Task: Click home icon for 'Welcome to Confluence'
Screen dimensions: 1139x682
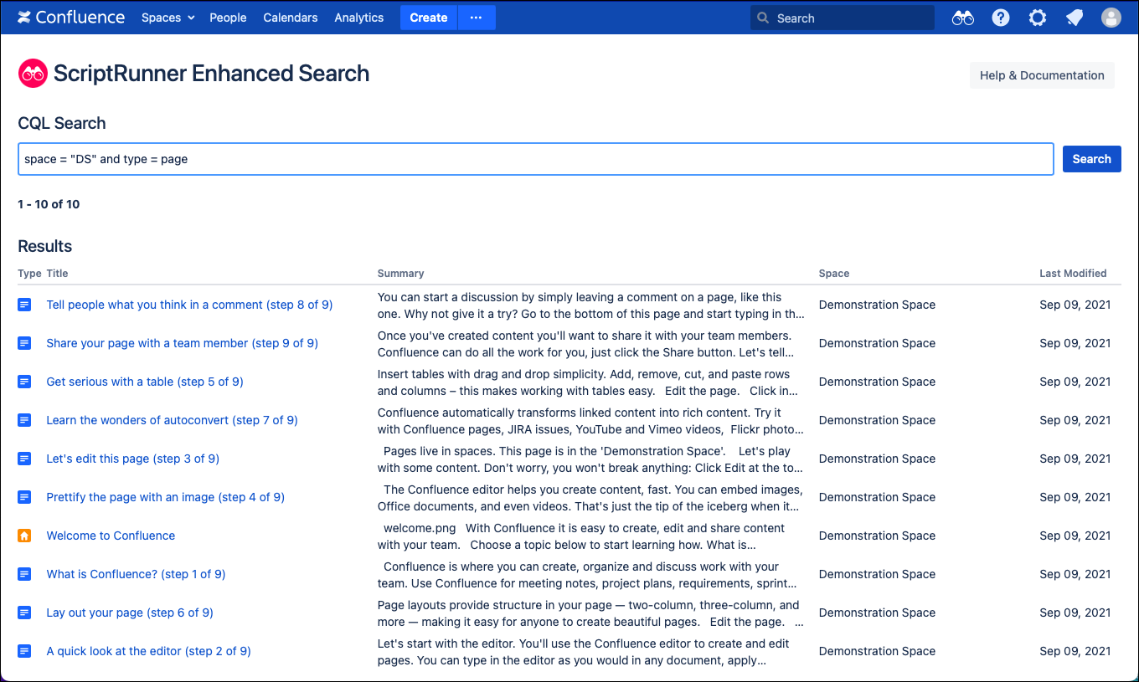Action: 24,536
